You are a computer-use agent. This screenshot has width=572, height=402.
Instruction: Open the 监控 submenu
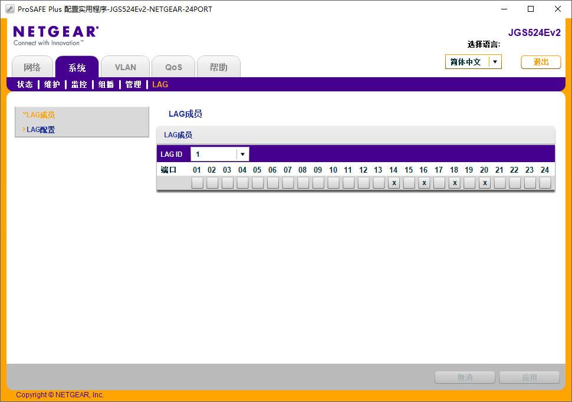point(79,85)
